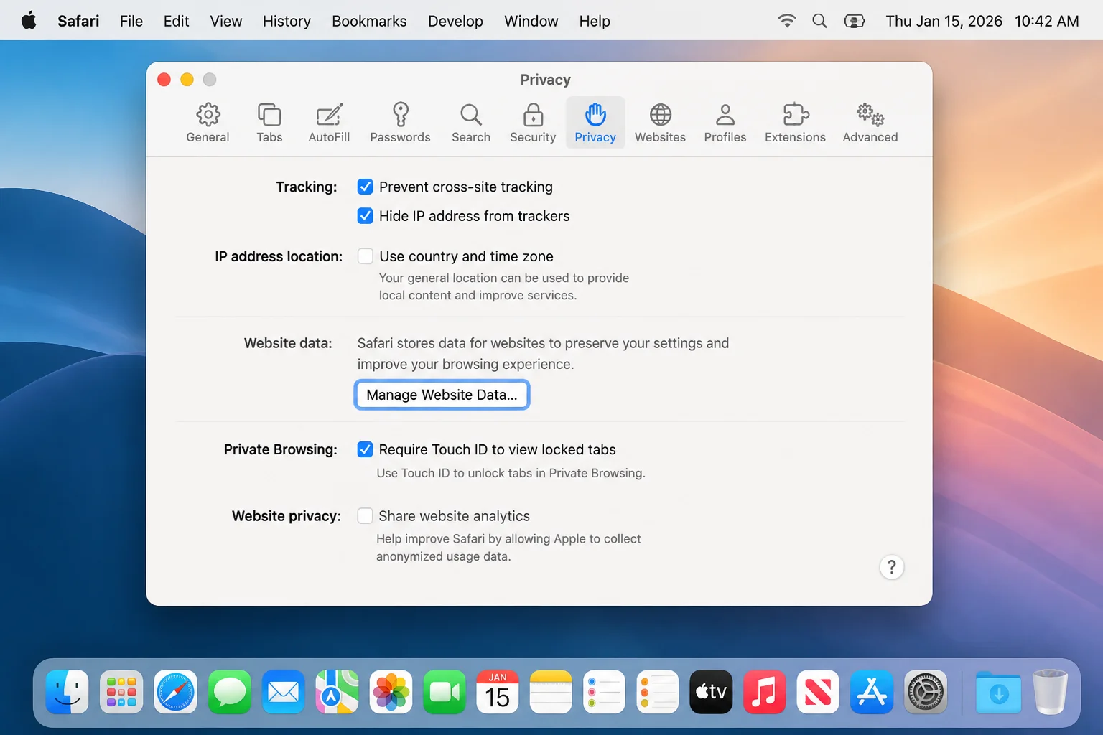1103x735 pixels.
Task: Open the Trash in the Dock
Action: click(1050, 692)
